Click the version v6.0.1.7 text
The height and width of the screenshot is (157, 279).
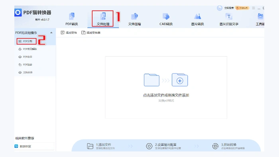42,19
